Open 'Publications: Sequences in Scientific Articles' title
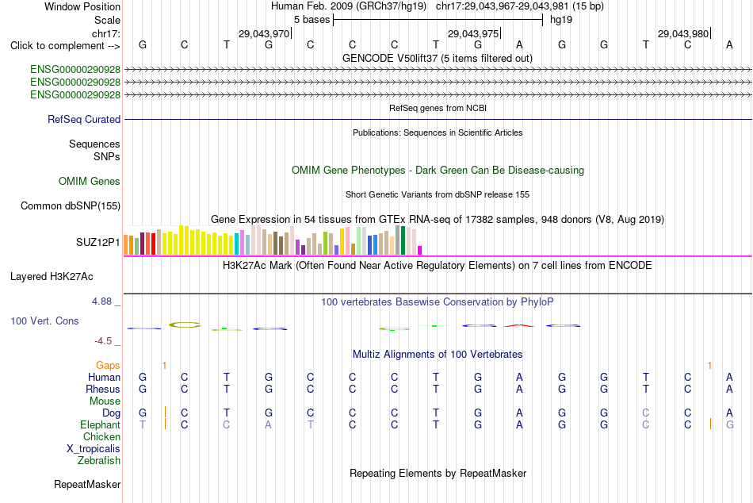753x503 pixels. tap(438, 132)
